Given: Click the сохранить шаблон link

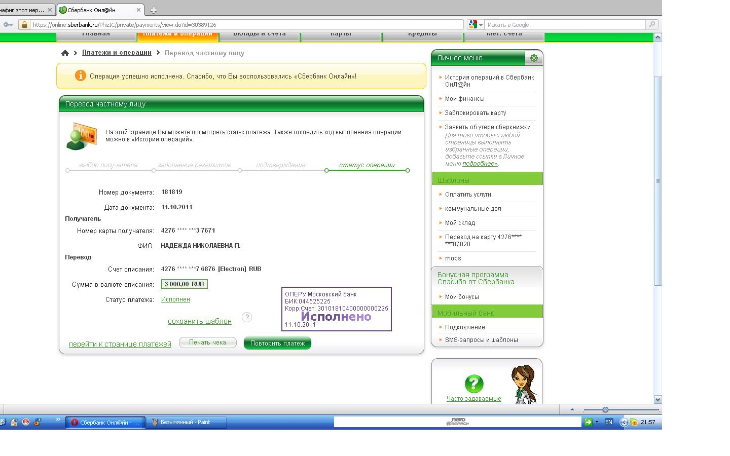Looking at the screenshot, I should (200, 321).
